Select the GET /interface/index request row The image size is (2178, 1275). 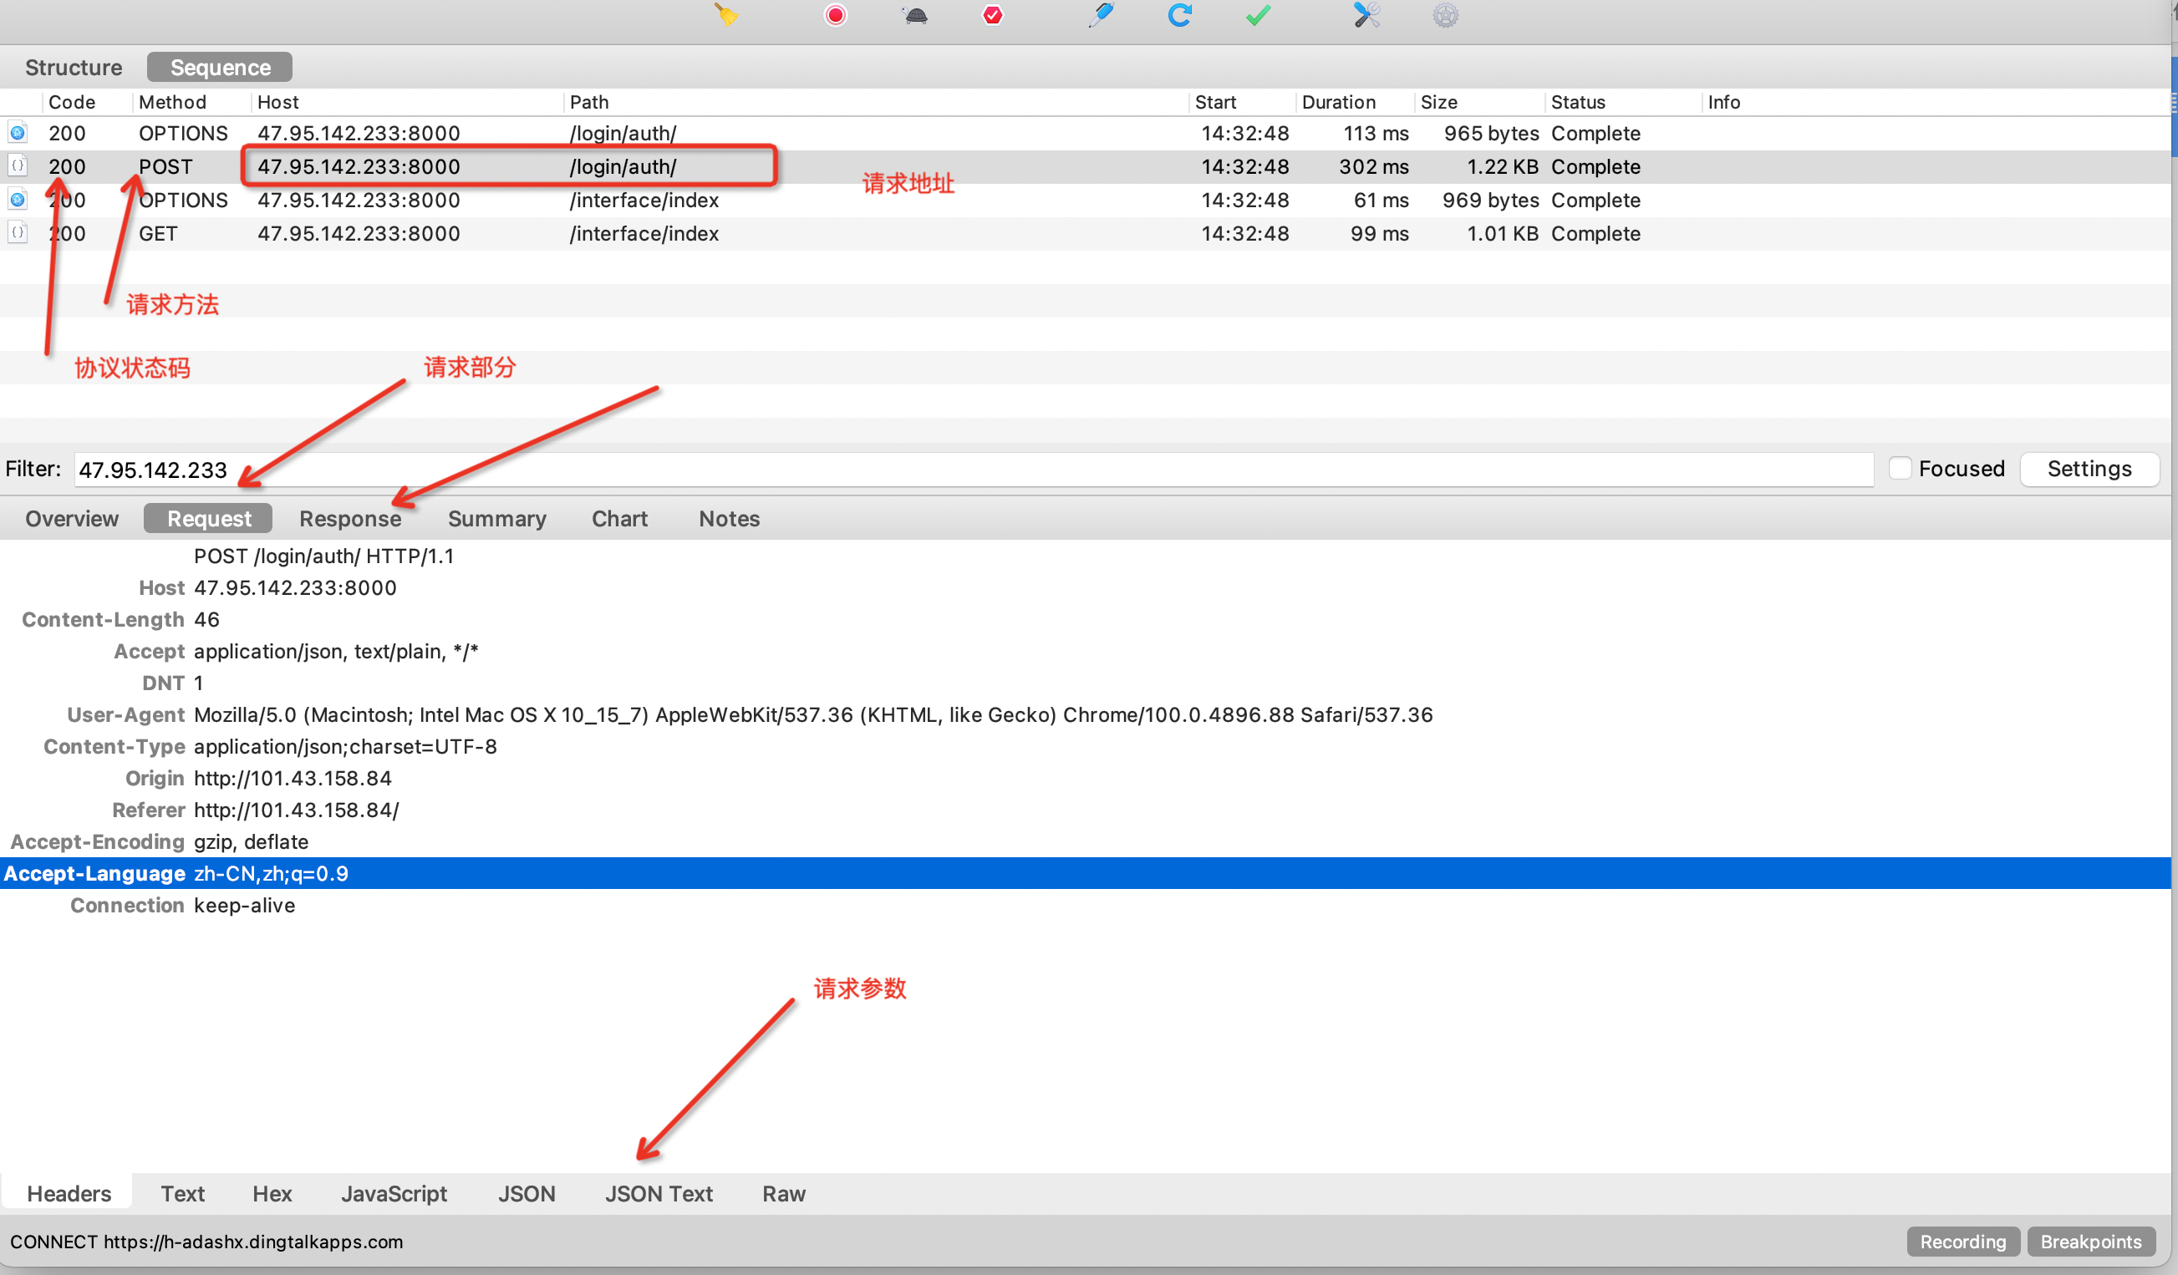pyautogui.click(x=644, y=234)
